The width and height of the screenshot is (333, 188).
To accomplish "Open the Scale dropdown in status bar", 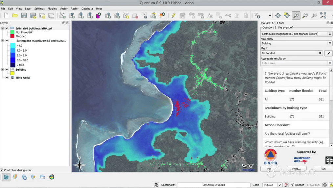I will click(x=280, y=185).
